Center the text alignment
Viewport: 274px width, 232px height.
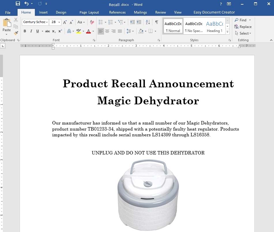coord(107,31)
